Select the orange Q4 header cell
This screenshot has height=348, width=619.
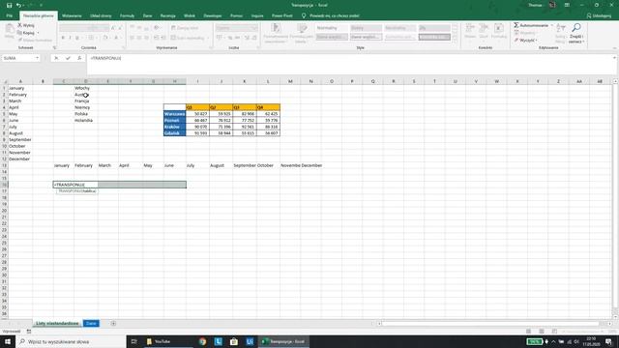pos(268,107)
